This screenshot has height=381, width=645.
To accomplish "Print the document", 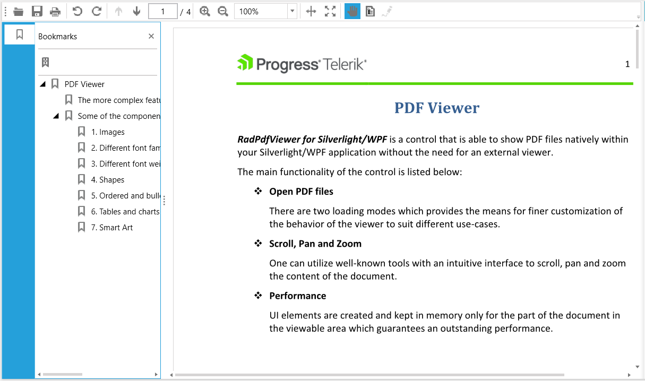I will pos(55,11).
